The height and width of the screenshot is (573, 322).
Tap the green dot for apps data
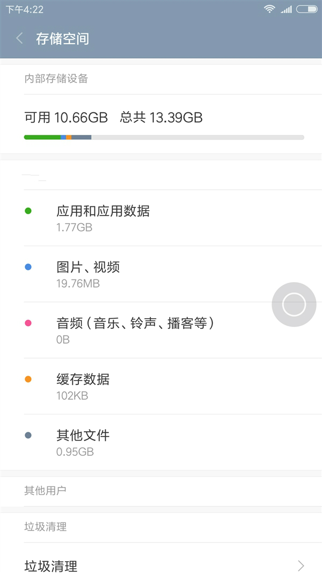28,211
